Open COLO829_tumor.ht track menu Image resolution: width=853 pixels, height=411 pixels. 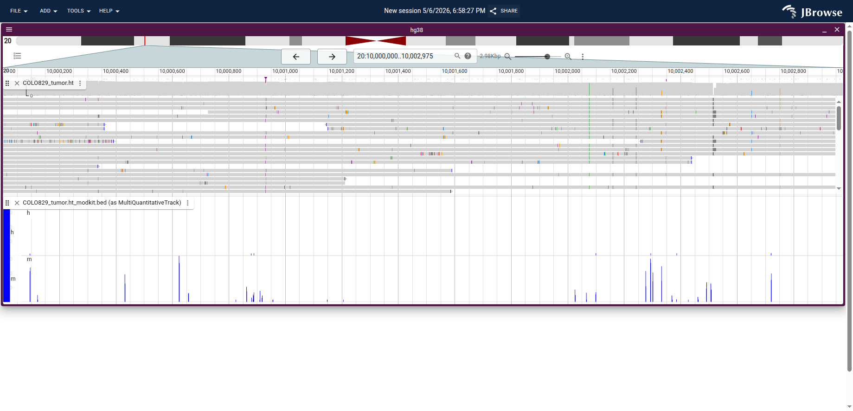pos(80,83)
